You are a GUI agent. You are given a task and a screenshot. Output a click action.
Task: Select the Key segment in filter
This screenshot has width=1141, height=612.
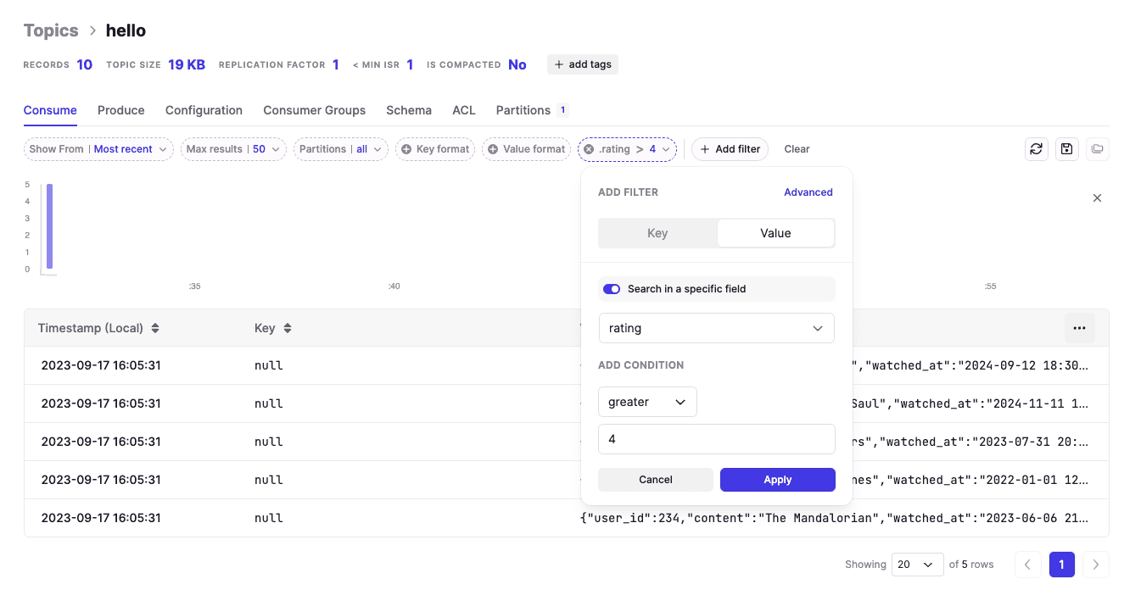(x=657, y=233)
